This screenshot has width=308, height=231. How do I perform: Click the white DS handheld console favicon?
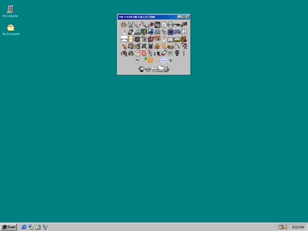pyautogui.click(x=124, y=39)
